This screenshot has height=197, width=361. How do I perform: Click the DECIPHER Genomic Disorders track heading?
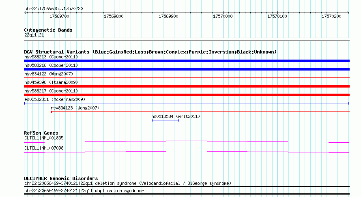pyautogui.click(x=61, y=178)
